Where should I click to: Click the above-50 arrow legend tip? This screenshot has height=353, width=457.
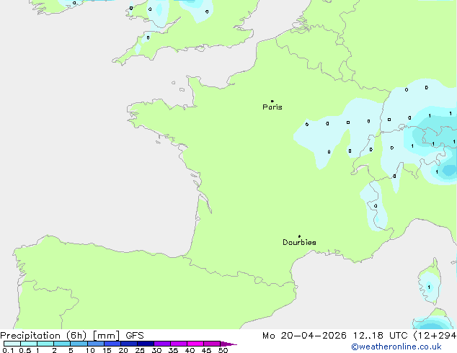click(228, 344)
